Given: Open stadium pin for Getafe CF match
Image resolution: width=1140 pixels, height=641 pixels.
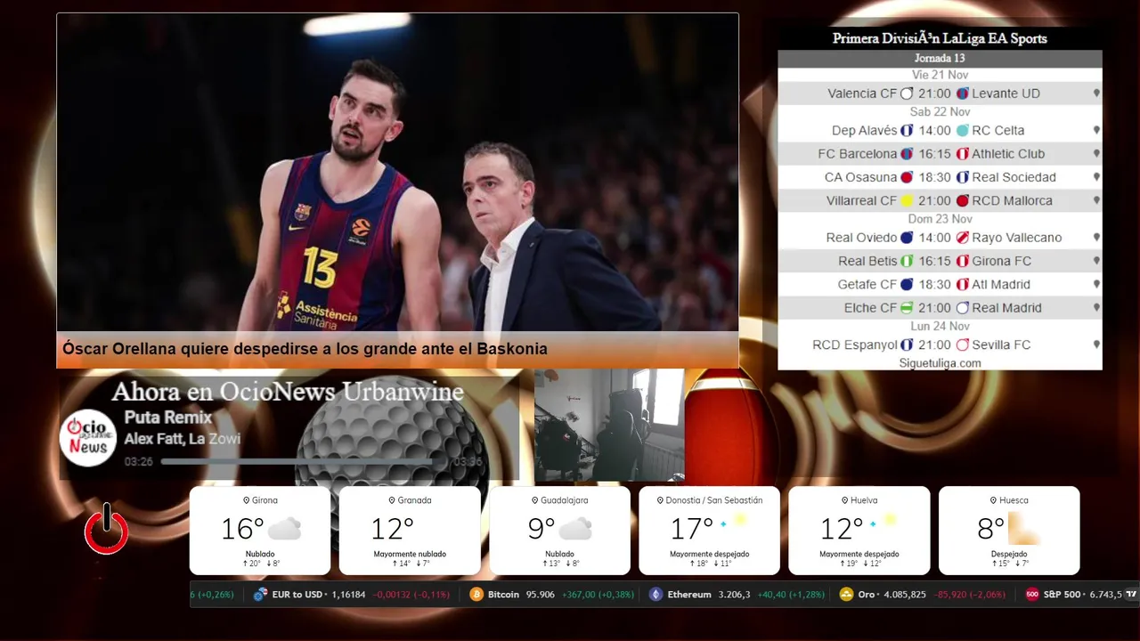Looking at the screenshot, I should (x=1096, y=285).
